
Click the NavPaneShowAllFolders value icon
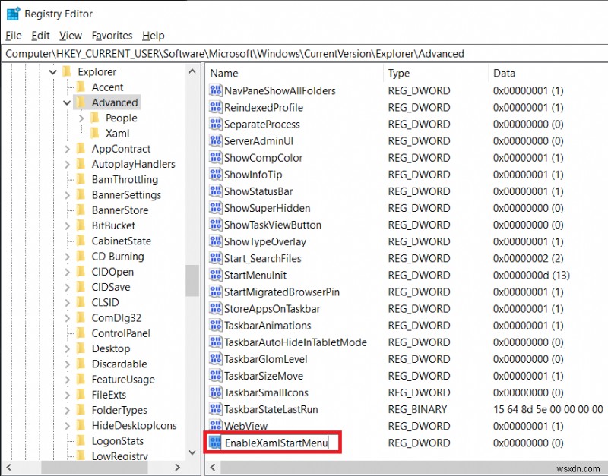point(215,90)
